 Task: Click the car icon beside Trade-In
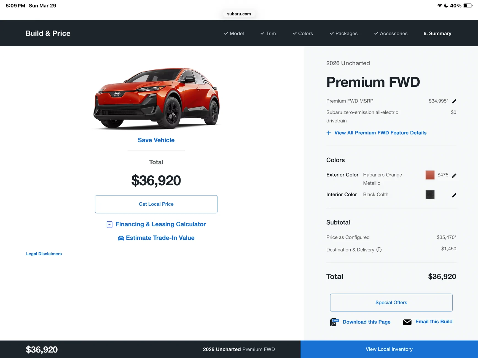coord(121,238)
